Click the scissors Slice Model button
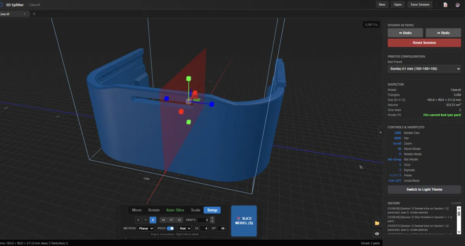The height and width of the screenshot is (246, 465). click(x=244, y=221)
